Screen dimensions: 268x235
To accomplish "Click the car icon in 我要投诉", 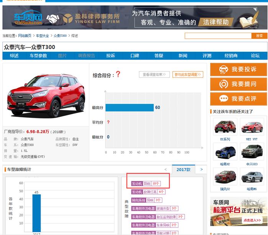I will tap(224, 69).
